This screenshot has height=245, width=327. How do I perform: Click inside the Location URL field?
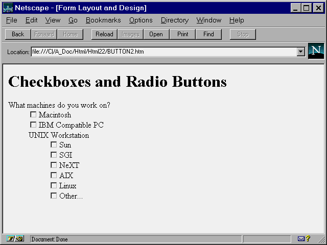(163, 52)
